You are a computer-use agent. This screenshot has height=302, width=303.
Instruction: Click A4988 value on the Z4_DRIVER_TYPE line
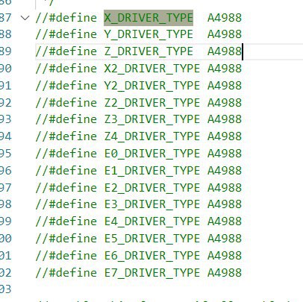point(225,136)
